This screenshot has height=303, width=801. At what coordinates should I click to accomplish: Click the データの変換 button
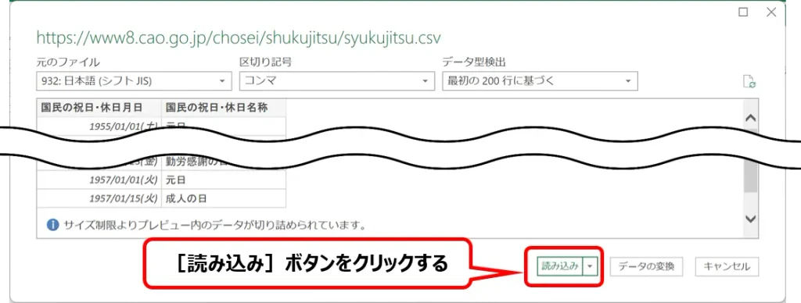point(646,266)
